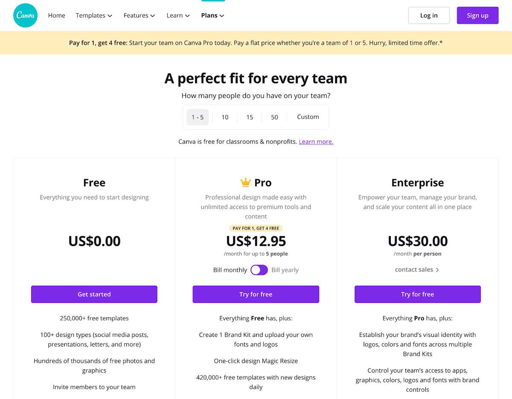Toggle the monthly/yearly billing switch

259,270
